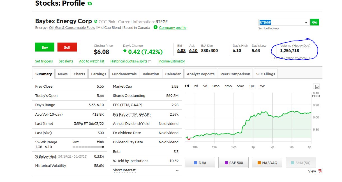
Task: Expand the symbol dropdown arrow
Action: point(306,22)
